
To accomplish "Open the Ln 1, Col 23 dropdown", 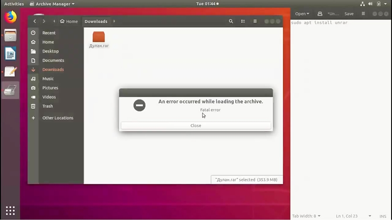I will (354, 216).
